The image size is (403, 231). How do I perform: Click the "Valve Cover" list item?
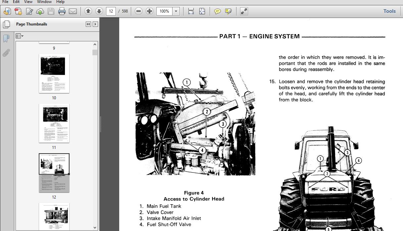(160, 212)
